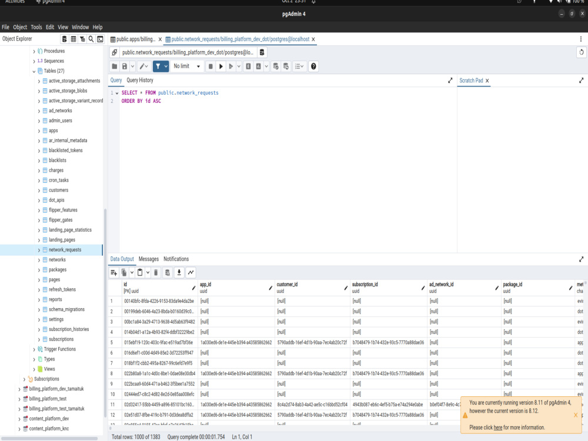The image size is (588, 441).
Task: Click the here link in update notice
Action: (x=497, y=427)
